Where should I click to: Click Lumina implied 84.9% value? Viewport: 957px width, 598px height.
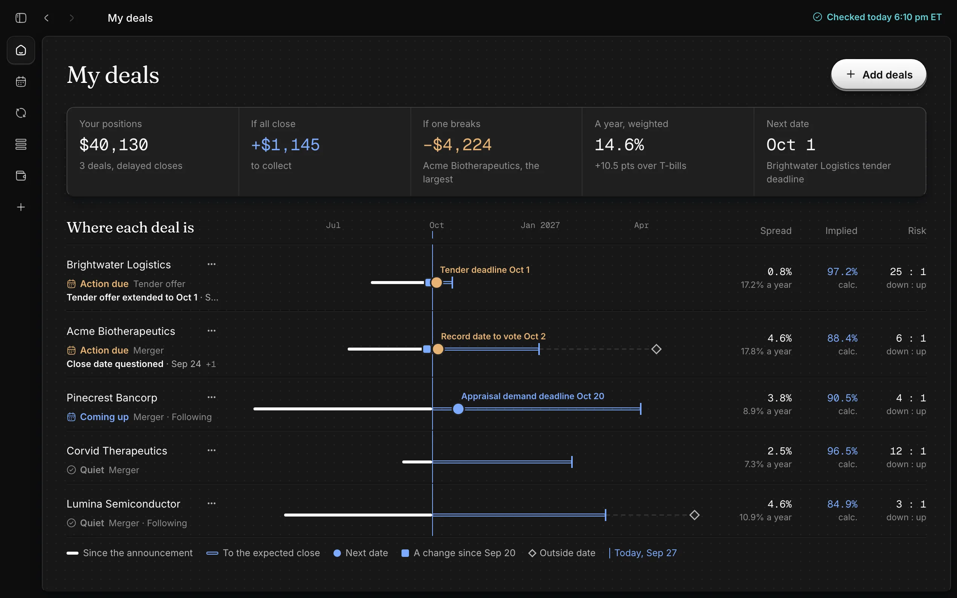842,504
